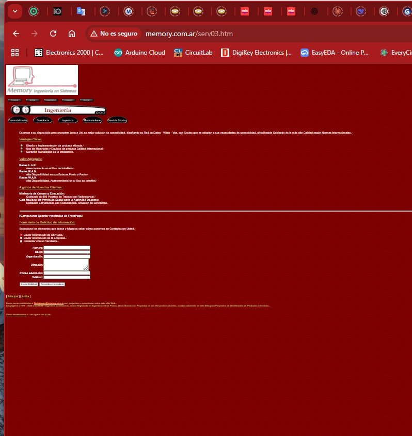Click the Memory Ingeniería en Sistemas logo
Image resolution: width=412 pixels, height=436 pixels.
42,80
